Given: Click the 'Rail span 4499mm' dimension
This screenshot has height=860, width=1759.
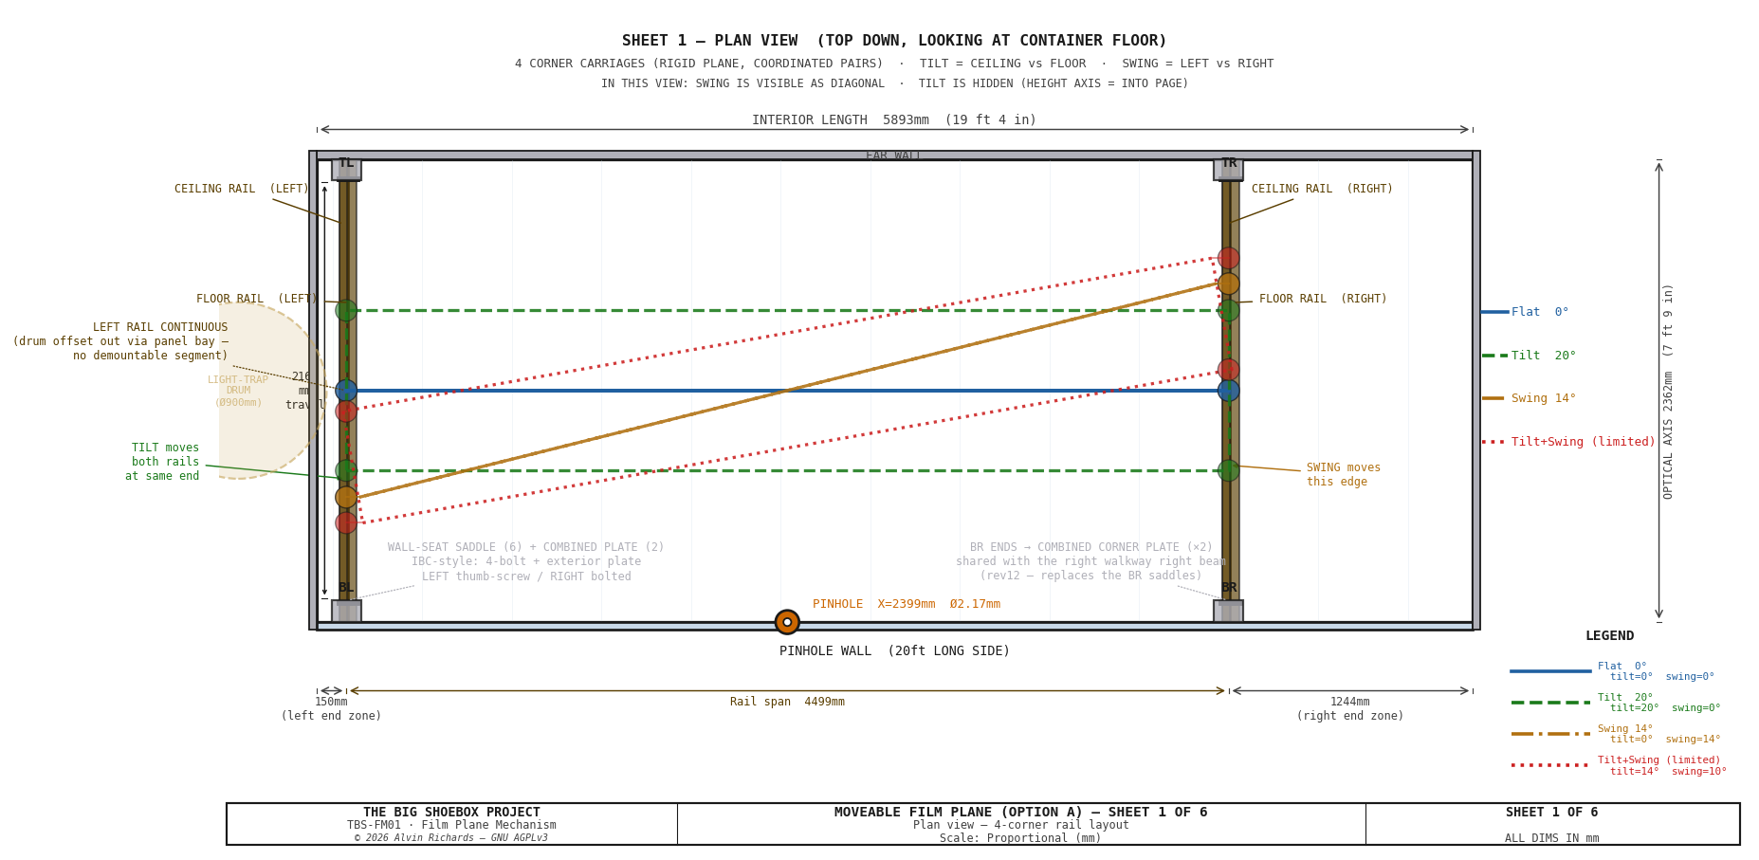Looking at the screenshot, I should [787, 703].
